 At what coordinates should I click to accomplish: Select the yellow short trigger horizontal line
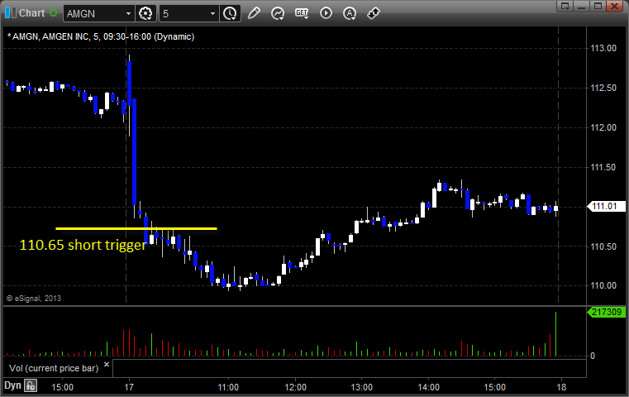[136, 229]
